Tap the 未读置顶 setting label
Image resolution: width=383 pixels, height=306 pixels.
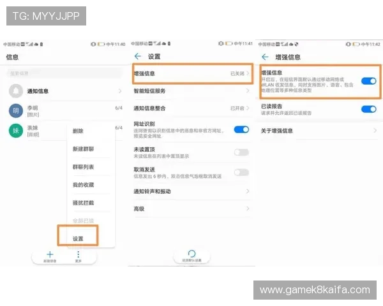144,149
